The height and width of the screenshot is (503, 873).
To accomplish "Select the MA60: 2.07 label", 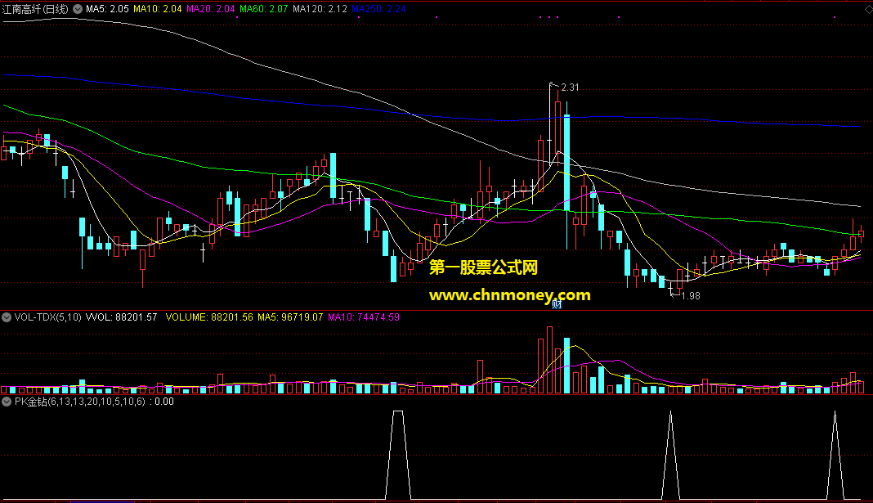I will pyautogui.click(x=264, y=9).
